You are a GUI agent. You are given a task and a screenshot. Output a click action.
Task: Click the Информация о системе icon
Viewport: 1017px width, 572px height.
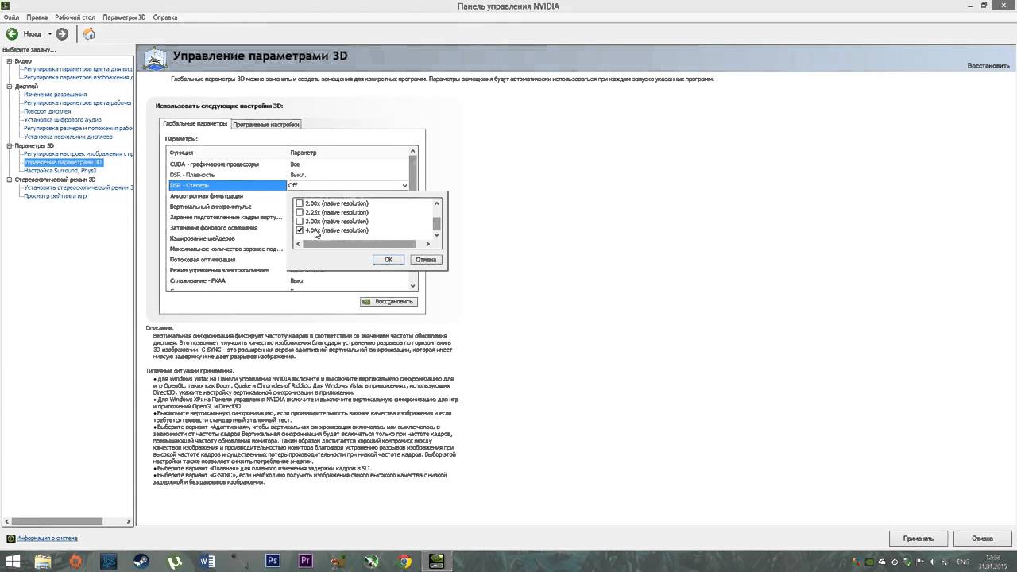11,539
